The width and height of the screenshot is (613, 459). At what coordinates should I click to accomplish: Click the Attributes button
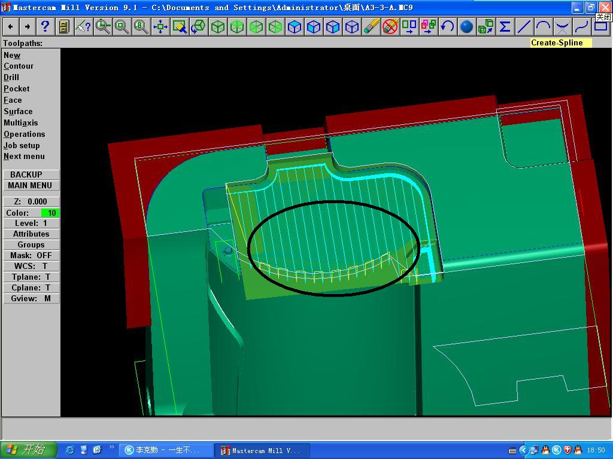[31, 234]
